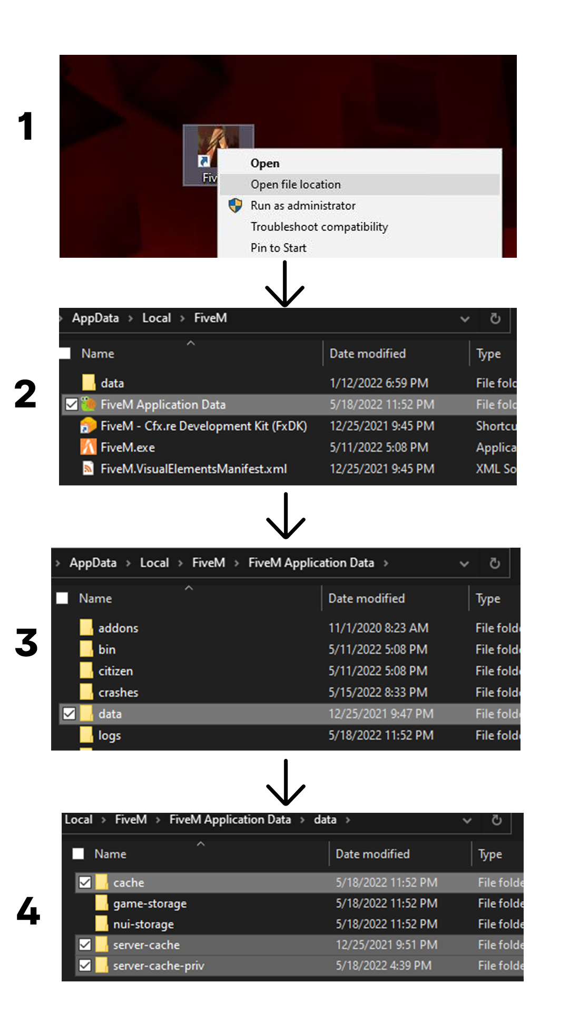Expand chevron after 'data' in fourth window breadcrumb
The image size is (569, 1012).
348,820
